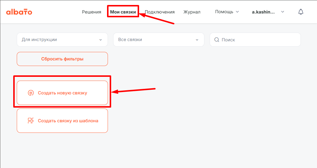Switch to Мои связки tab
Screen dimensions: 317x168
tap(123, 12)
